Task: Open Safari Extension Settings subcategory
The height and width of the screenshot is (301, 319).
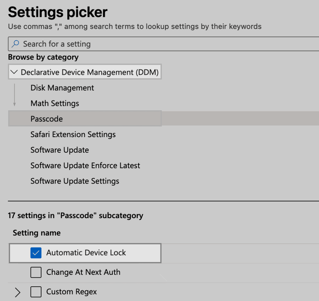Action: (73, 135)
